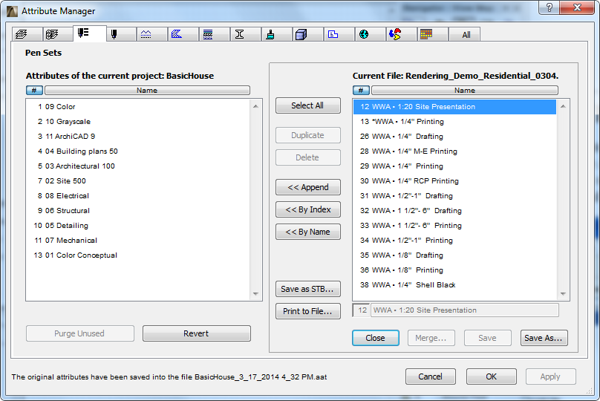
Task: Click the pen set name field
Action: pyautogui.click(x=465, y=310)
